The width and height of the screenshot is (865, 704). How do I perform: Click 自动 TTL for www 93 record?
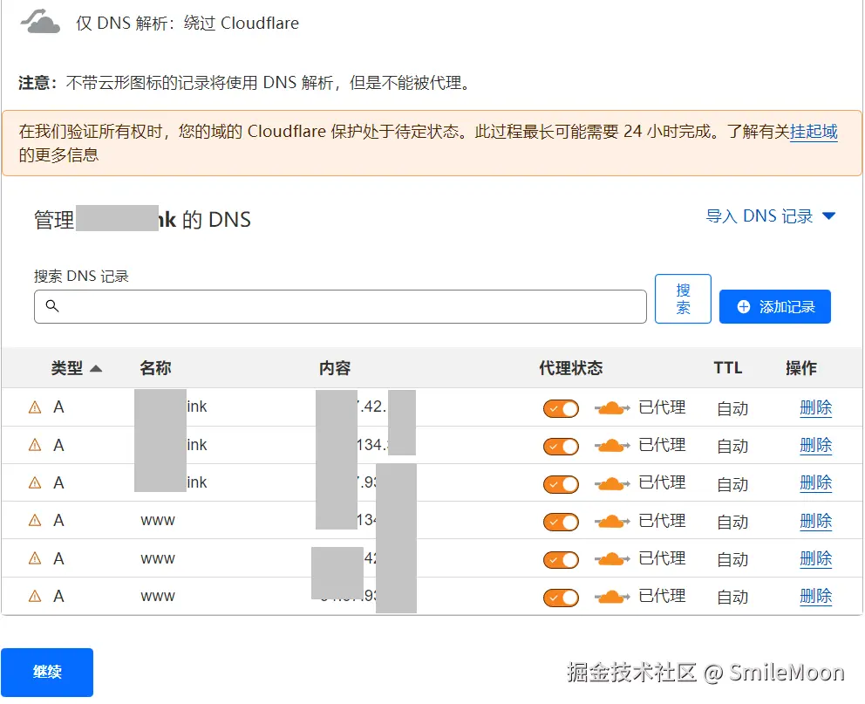pyautogui.click(x=732, y=598)
